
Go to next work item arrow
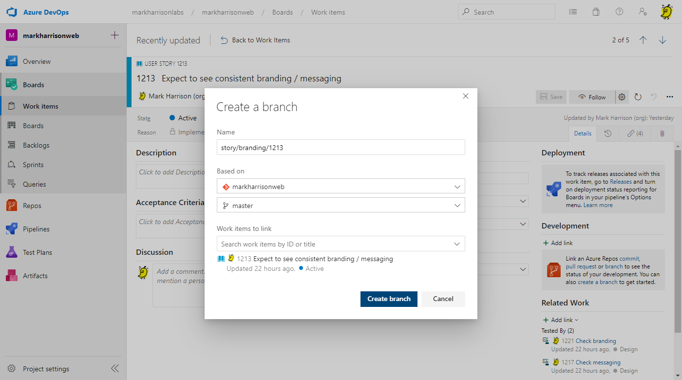(x=663, y=40)
